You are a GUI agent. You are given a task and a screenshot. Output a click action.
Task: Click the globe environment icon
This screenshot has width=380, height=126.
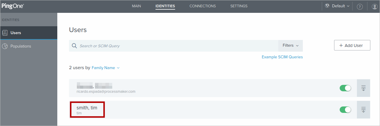click(327, 6)
